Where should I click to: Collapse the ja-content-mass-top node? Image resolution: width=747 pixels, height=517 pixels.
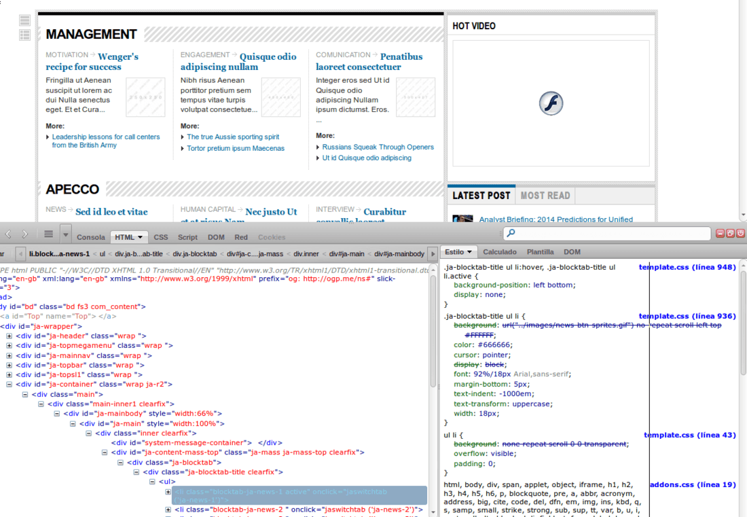point(105,452)
